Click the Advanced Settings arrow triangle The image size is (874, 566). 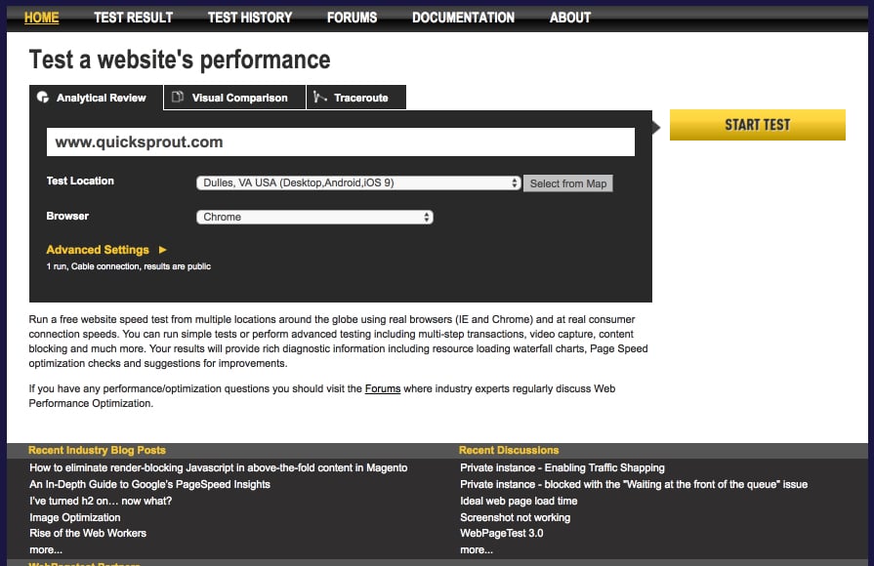pyautogui.click(x=163, y=250)
